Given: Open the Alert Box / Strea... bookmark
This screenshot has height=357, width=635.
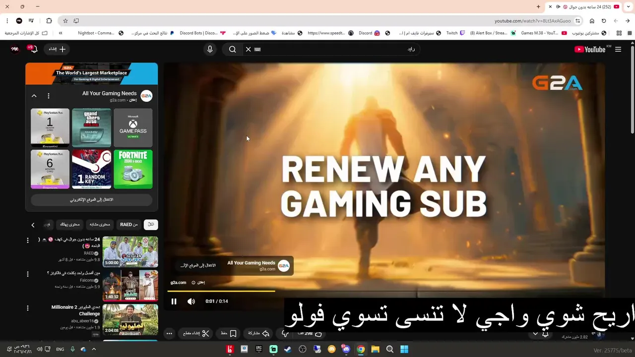Looking at the screenshot, I should pos(492,33).
